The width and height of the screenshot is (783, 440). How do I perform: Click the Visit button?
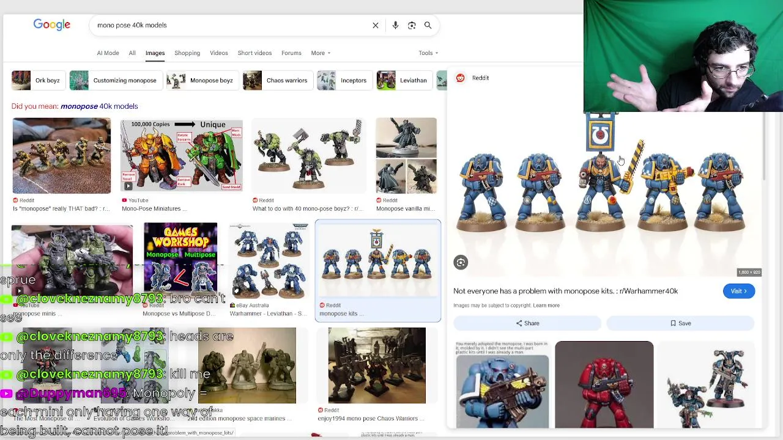coord(739,291)
